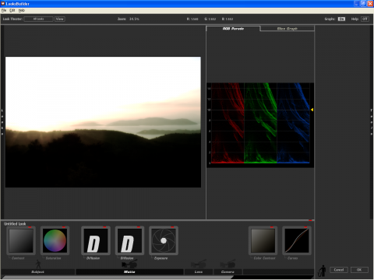Screen dimensions: 374x280
Task: Open the Edit menu
Action: point(12,10)
